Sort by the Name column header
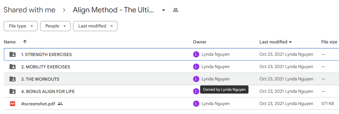Image resolution: width=339 pixels, height=114 pixels. (x=10, y=42)
